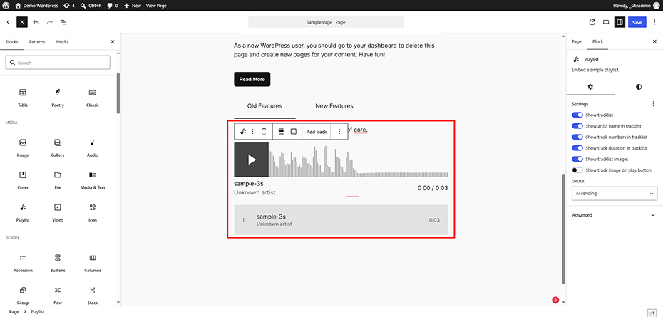
Task: Open the block alignment options
Action: tap(281, 132)
